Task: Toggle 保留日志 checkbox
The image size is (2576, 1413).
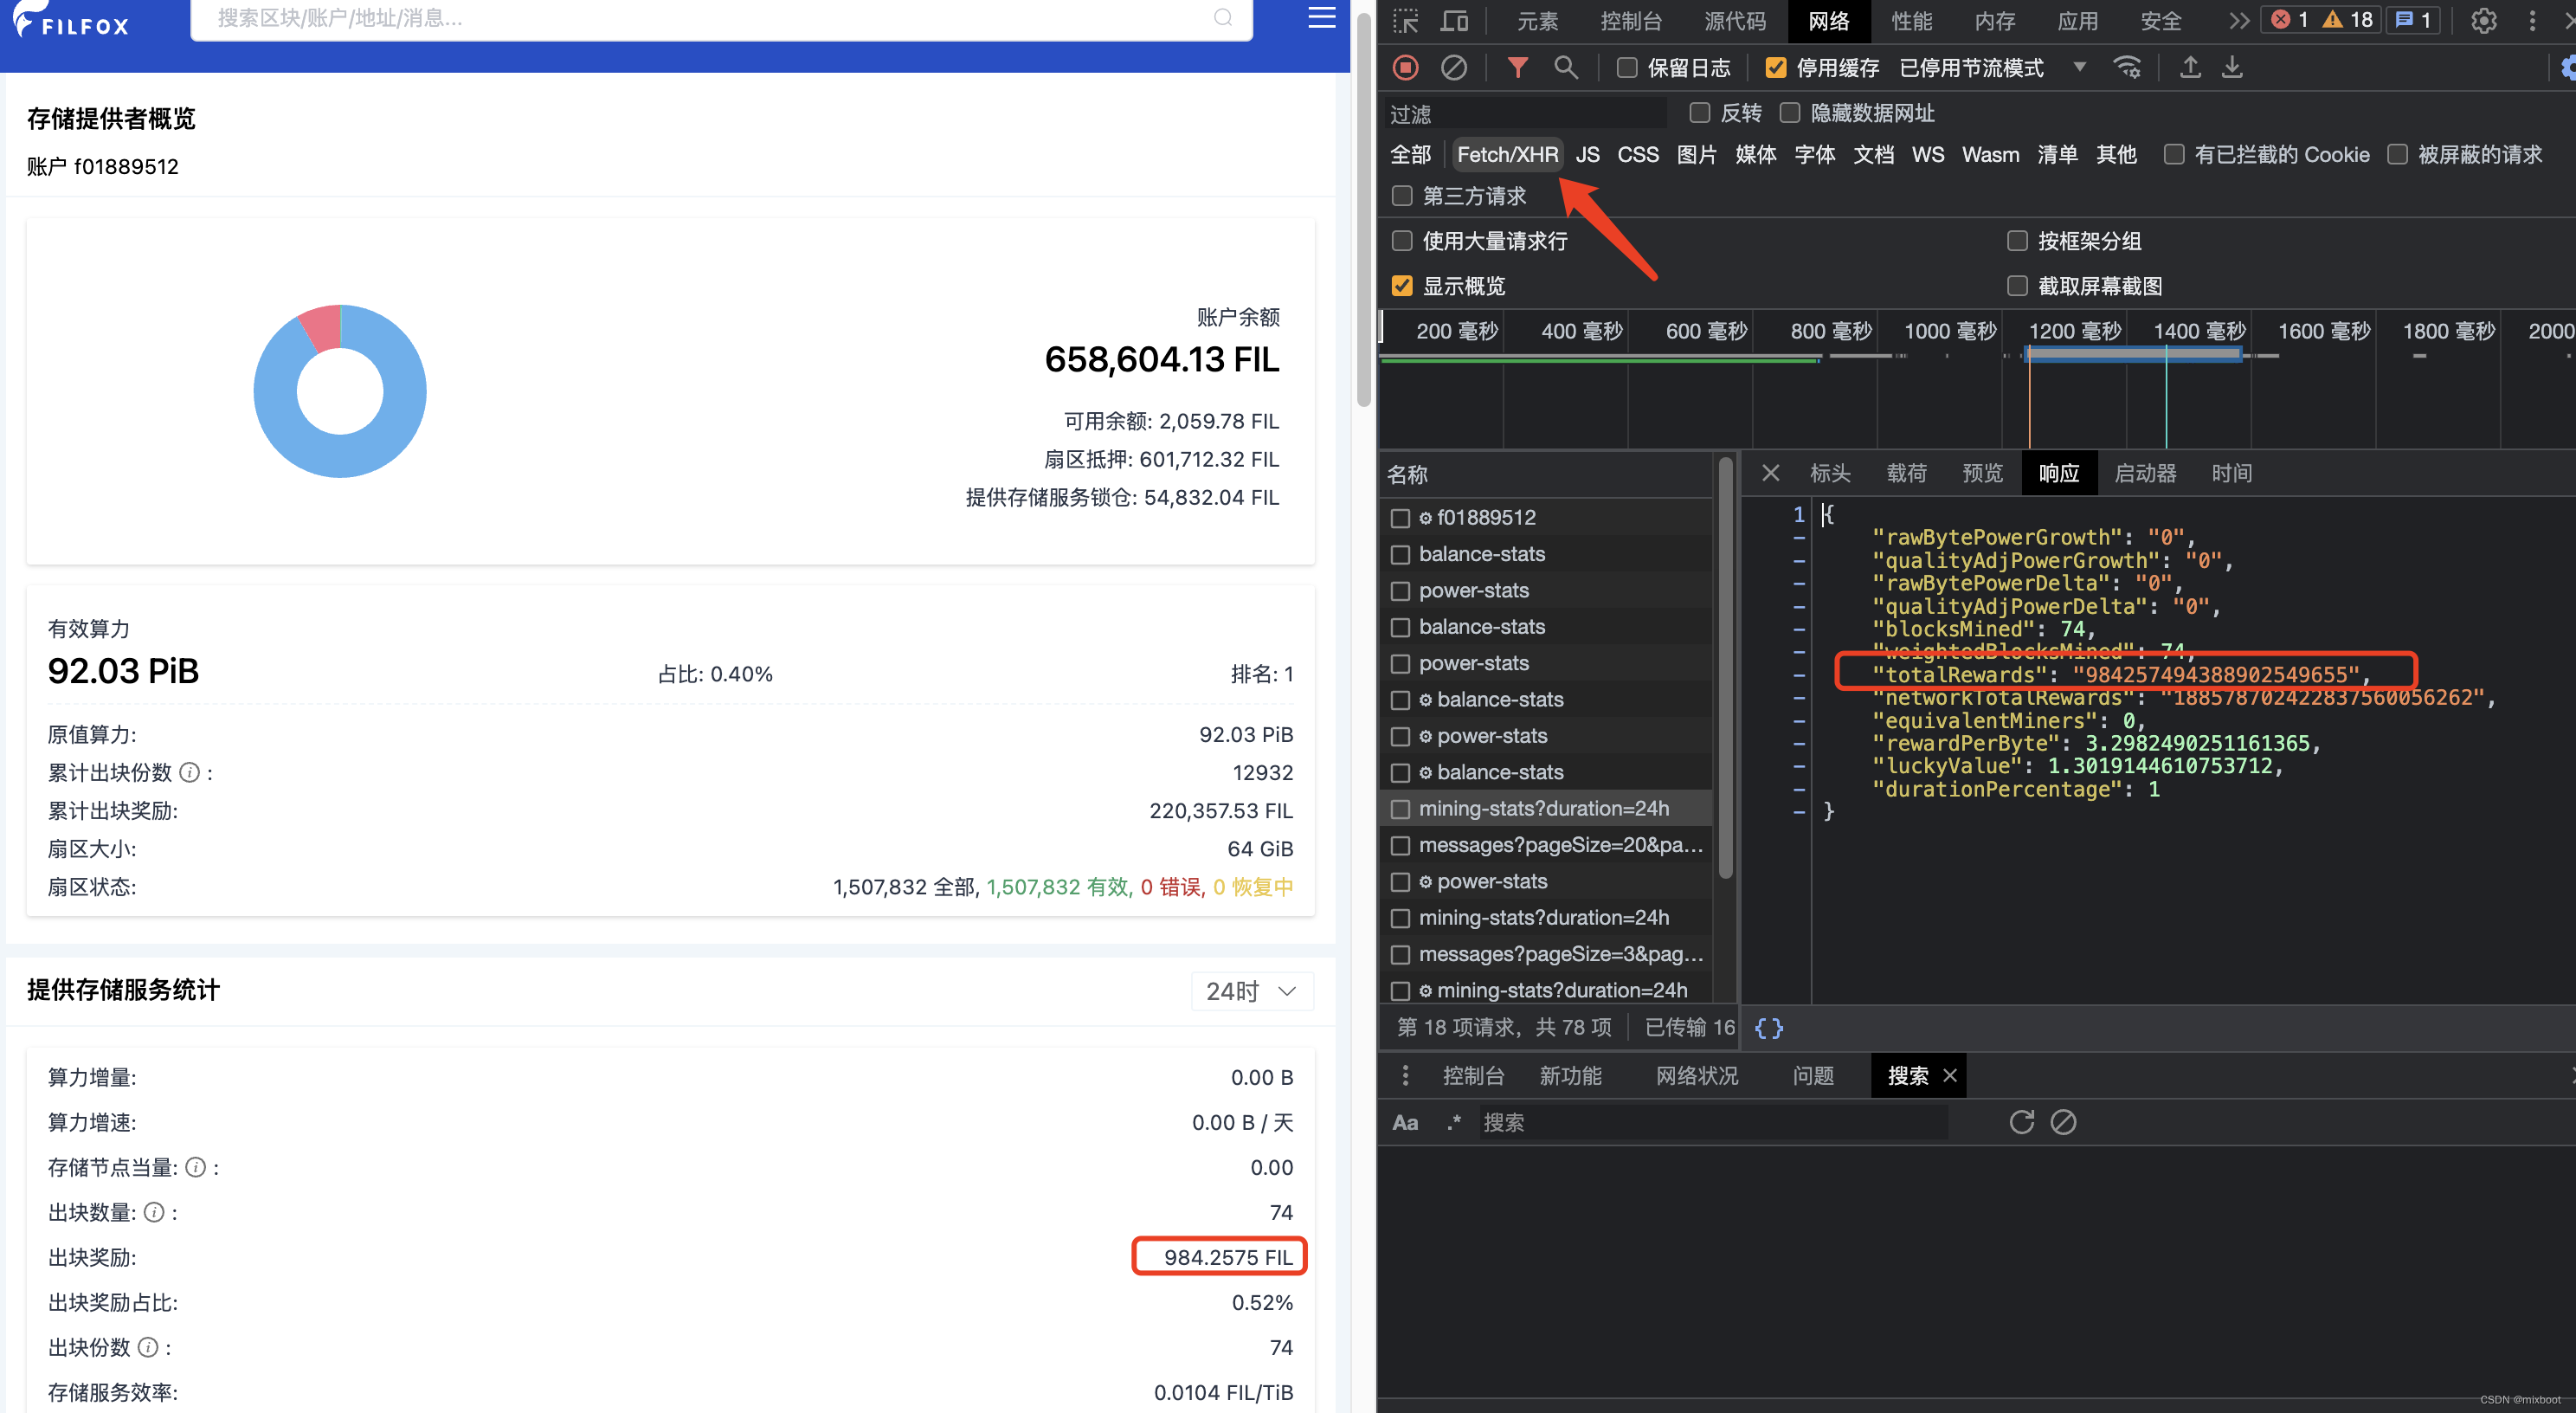Action: click(x=1627, y=68)
